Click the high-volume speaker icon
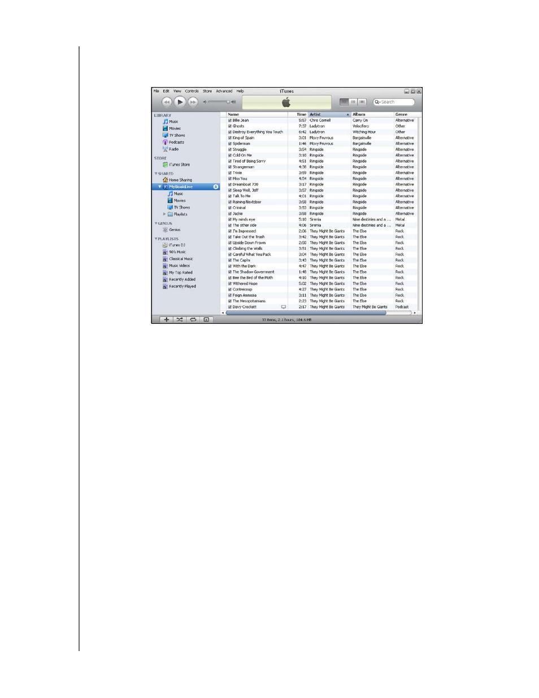 pyautogui.click(x=233, y=102)
